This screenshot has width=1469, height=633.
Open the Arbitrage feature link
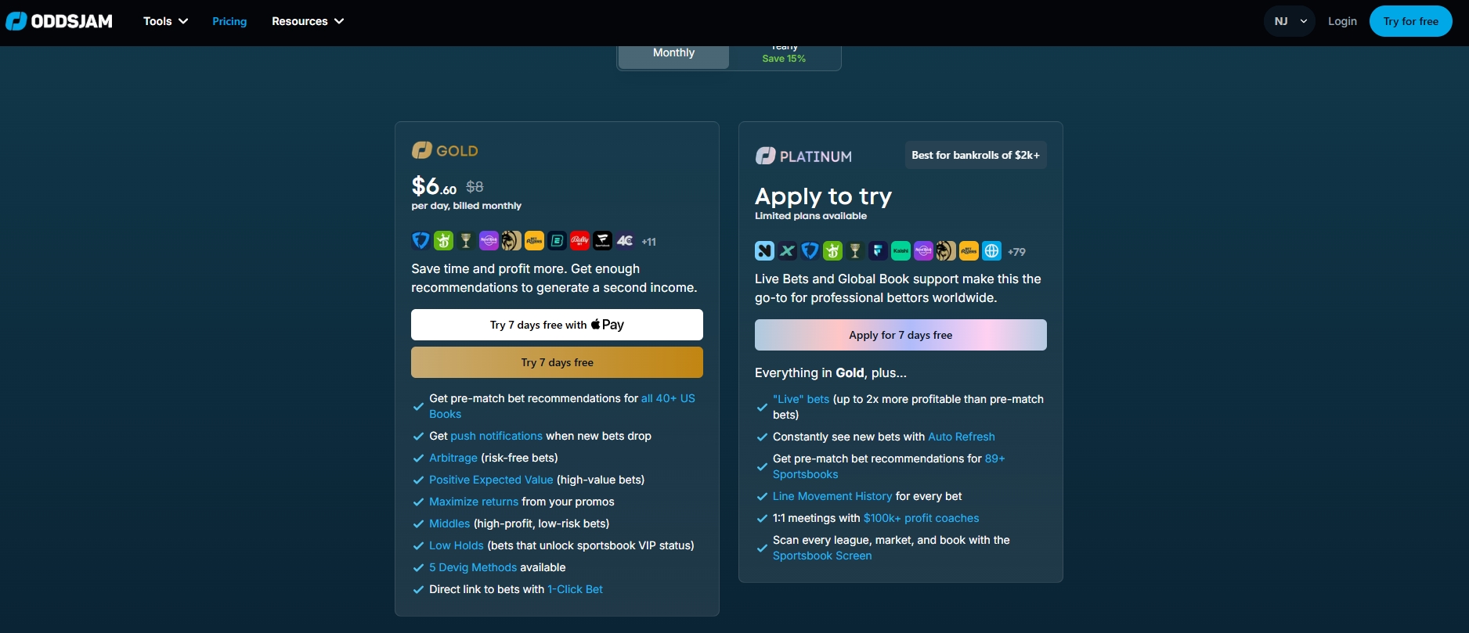pyautogui.click(x=453, y=458)
